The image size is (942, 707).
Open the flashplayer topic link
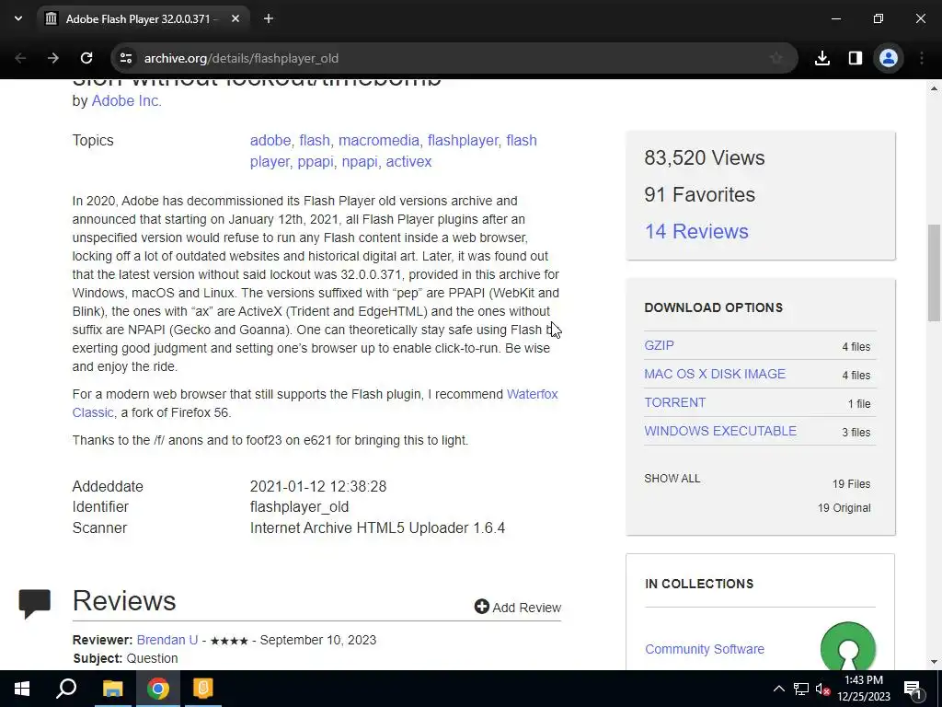coord(464,141)
